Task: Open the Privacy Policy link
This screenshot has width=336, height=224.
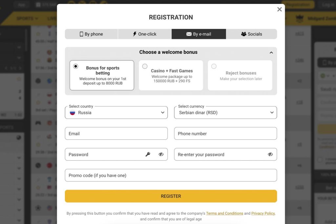Action: [263, 214]
